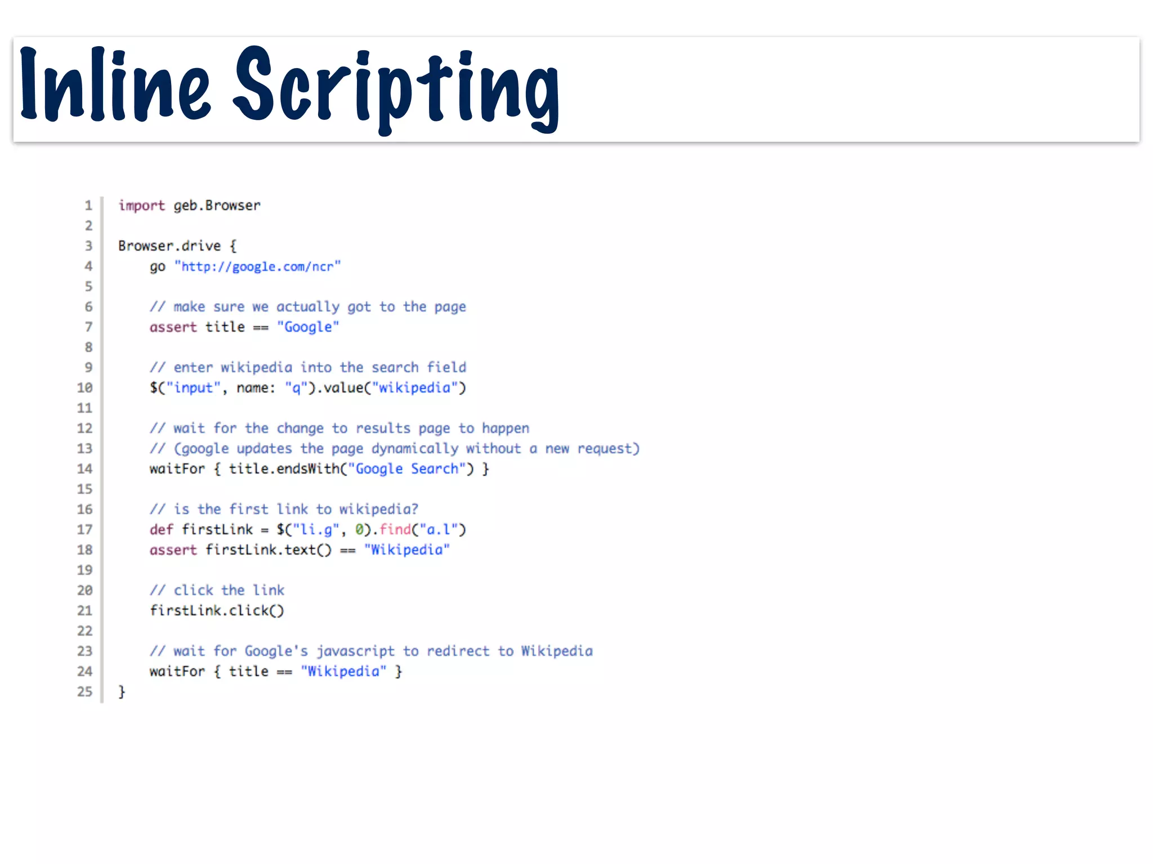
Task: Click line number 24 in the gutter
Action: 84,672
